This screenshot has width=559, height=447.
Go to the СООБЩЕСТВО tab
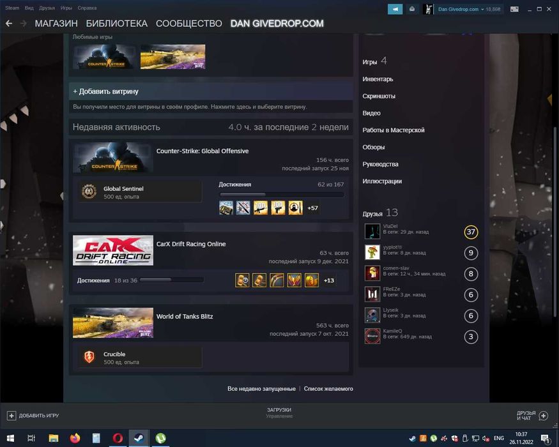189,24
